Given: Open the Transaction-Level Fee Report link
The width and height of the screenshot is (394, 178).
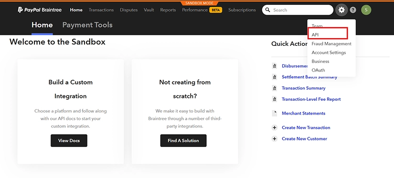Looking at the screenshot, I should click(311, 99).
